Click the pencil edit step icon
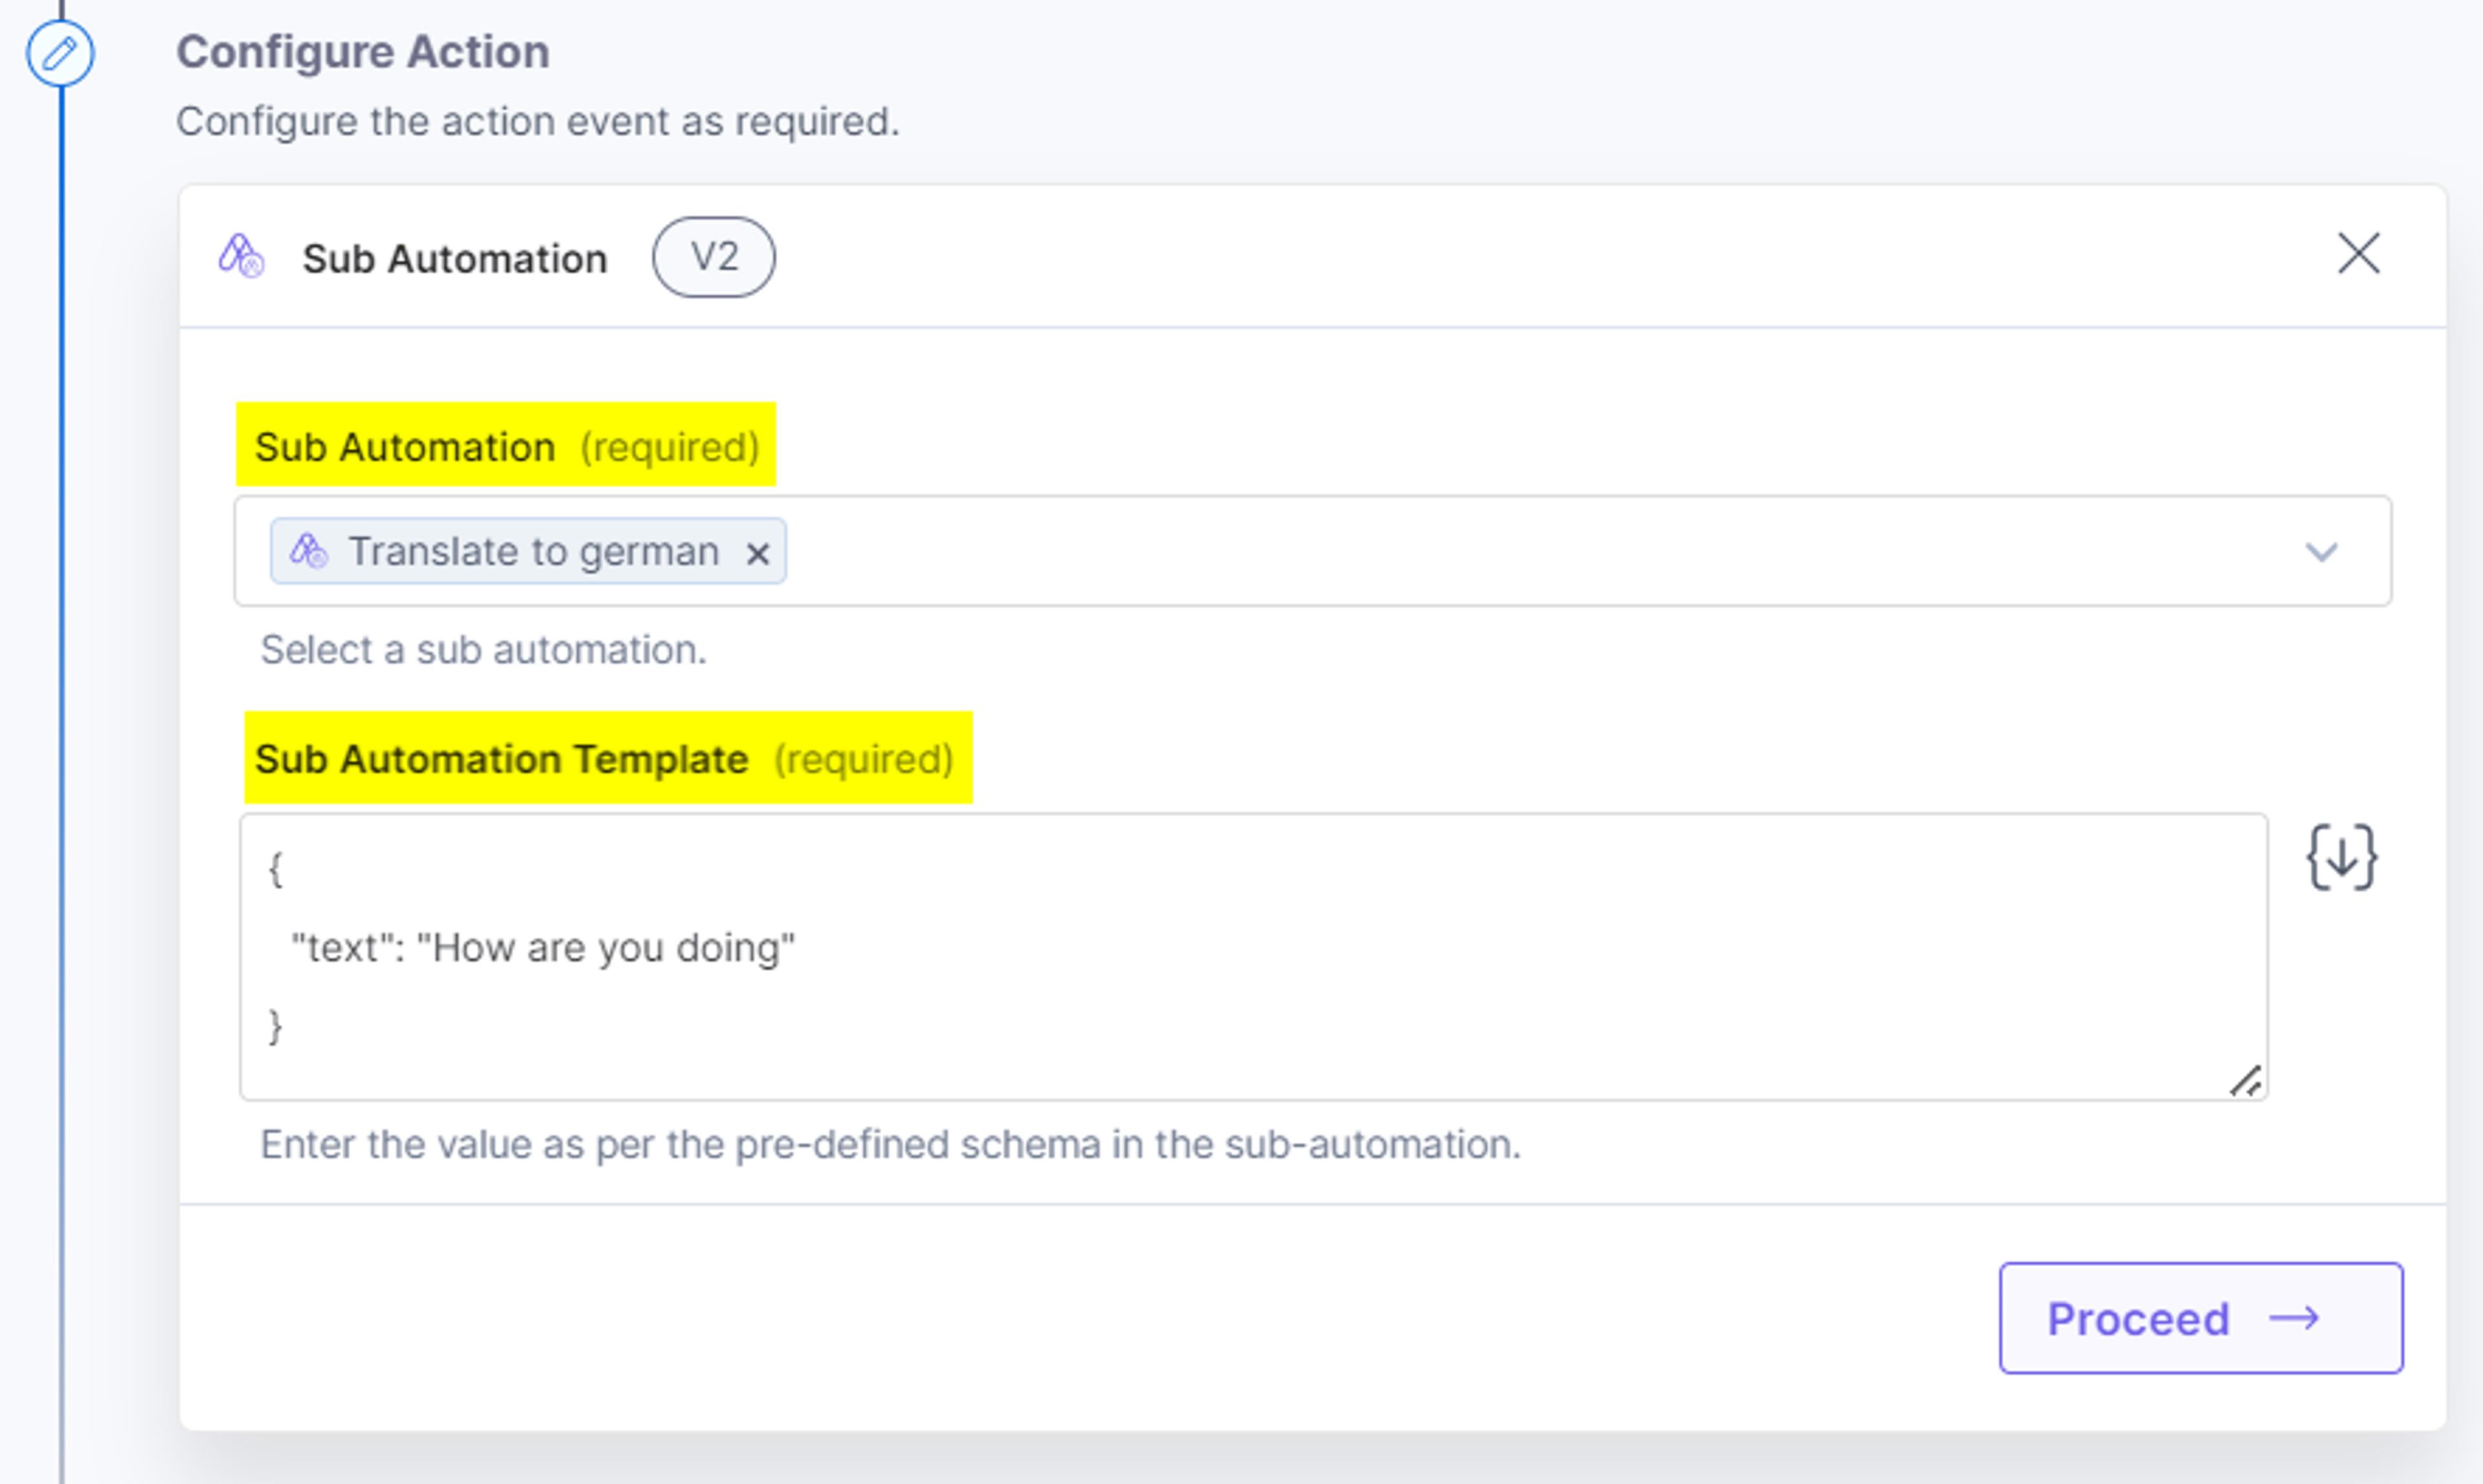2483x1484 pixels. [x=60, y=53]
